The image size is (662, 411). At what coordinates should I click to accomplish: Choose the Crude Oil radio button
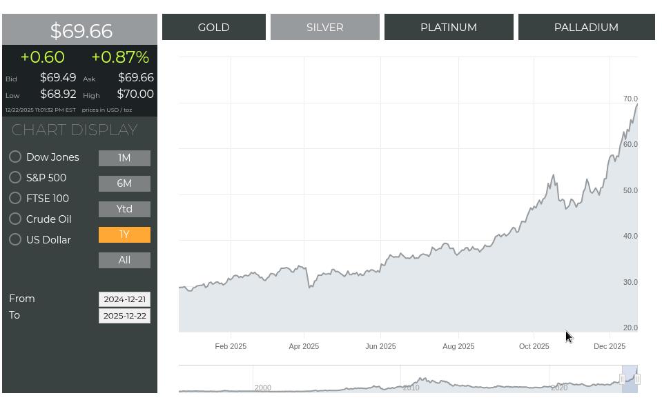(x=15, y=219)
